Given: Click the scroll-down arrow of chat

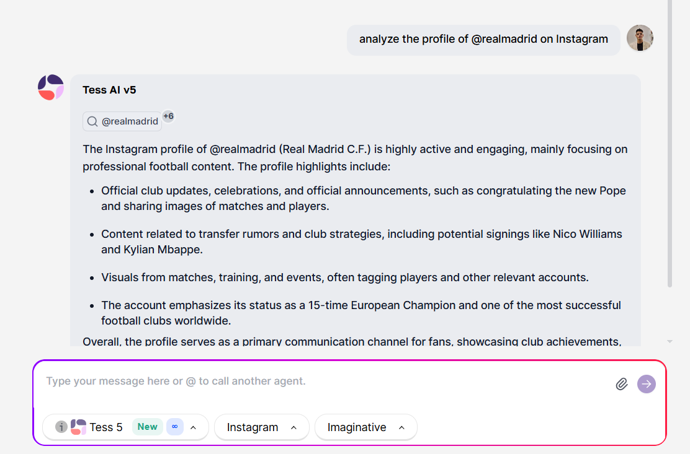Looking at the screenshot, I should 670,341.
